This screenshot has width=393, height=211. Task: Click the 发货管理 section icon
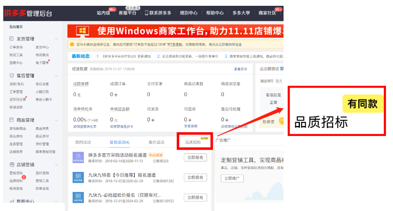pyautogui.click(x=12, y=39)
